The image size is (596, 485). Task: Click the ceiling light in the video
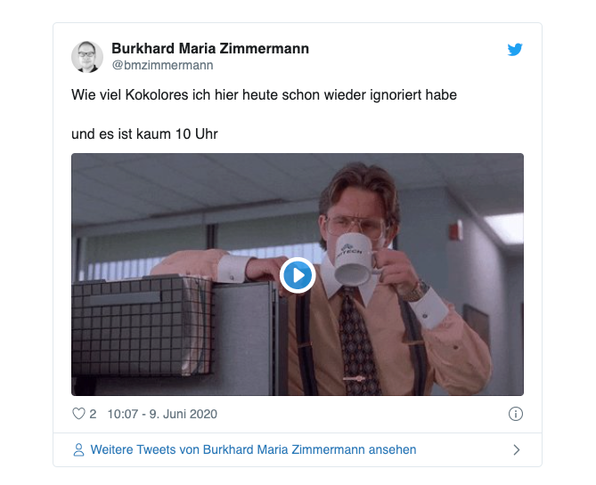[505, 227]
